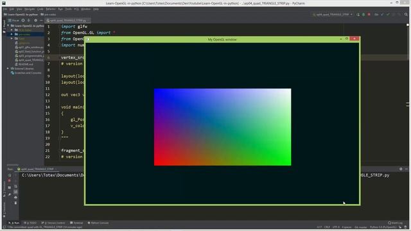The image size is (411, 231).
Task: Open Search Everywhere magnifier icon
Action: pyautogui.click(x=406, y=14)
